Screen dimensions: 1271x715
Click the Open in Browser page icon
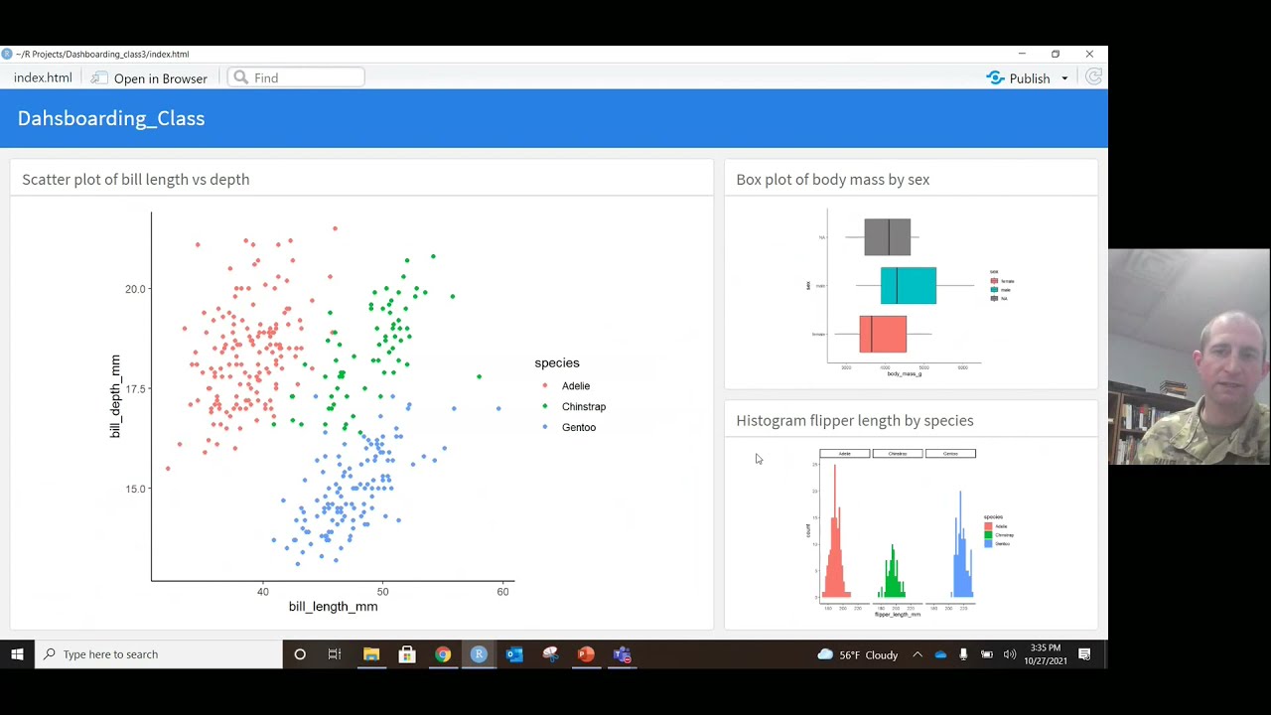[100, 77]
